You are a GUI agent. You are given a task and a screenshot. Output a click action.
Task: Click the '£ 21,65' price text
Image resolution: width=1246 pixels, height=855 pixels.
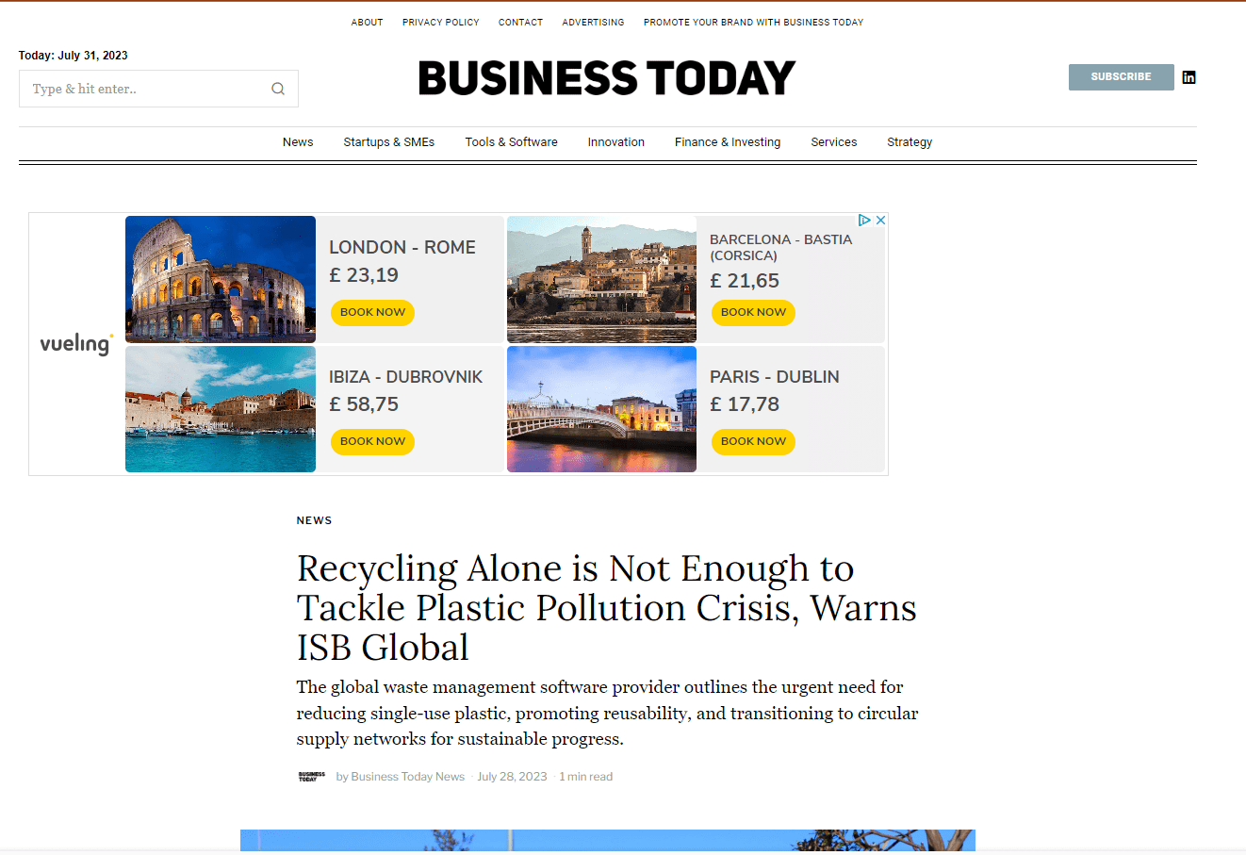[x=745, y=281]
